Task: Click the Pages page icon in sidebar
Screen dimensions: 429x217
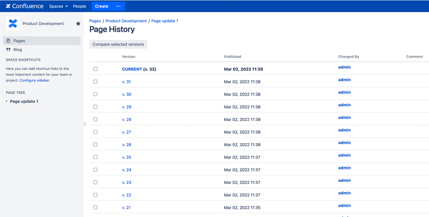Action: 8,41
